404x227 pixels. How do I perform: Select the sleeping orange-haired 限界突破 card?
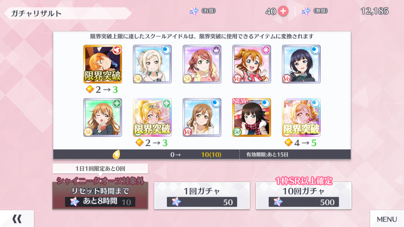click(x=103, y=64)
